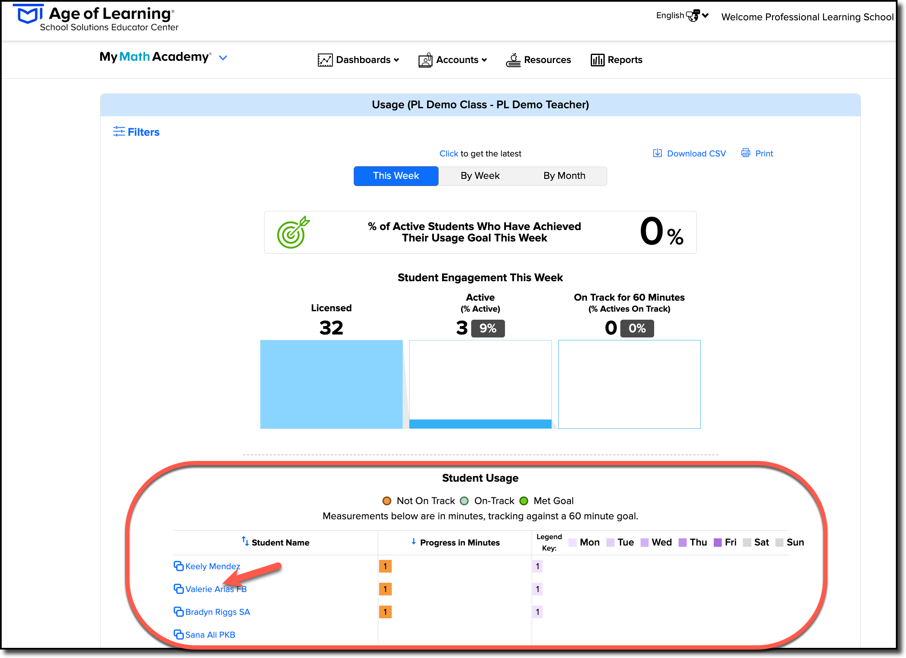This screenshot has width=906, height=658.
Task: Click the Age of Learning logo
Action: (x=96, y=18)
